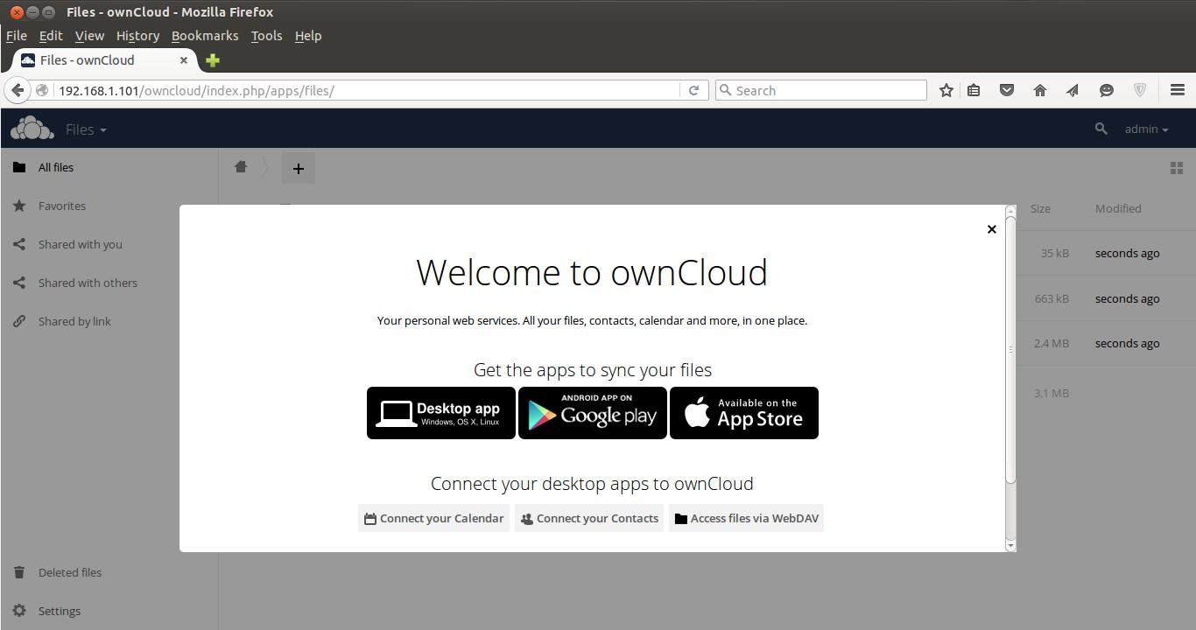Toggle grid view icon
1196x630 pixels.
tap(1177, 168)
